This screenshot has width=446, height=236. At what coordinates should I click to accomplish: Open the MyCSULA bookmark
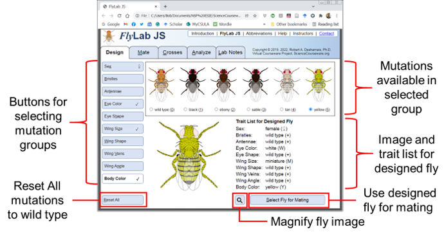[x=198, y=24]
